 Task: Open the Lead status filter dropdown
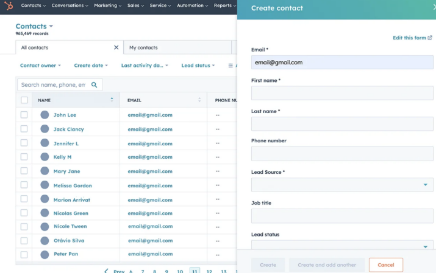click(198, 66)
